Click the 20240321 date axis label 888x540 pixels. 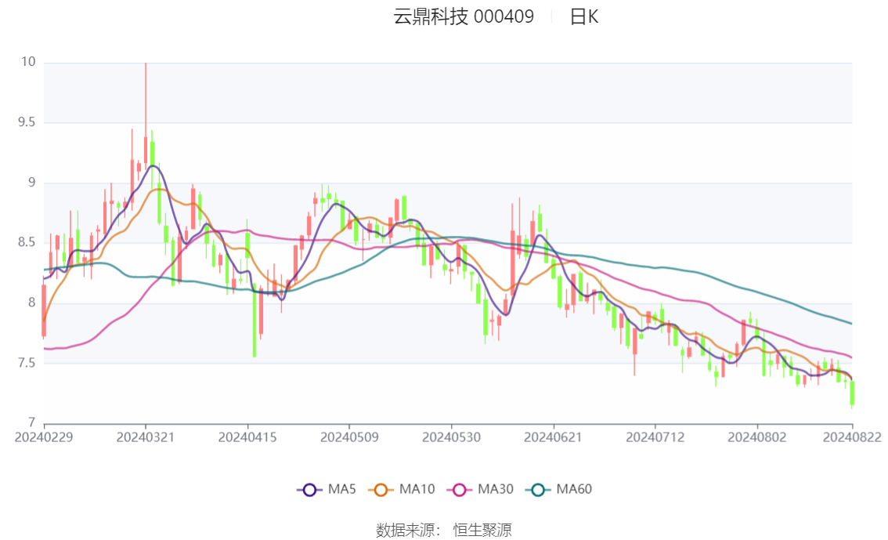coord(146,437)
